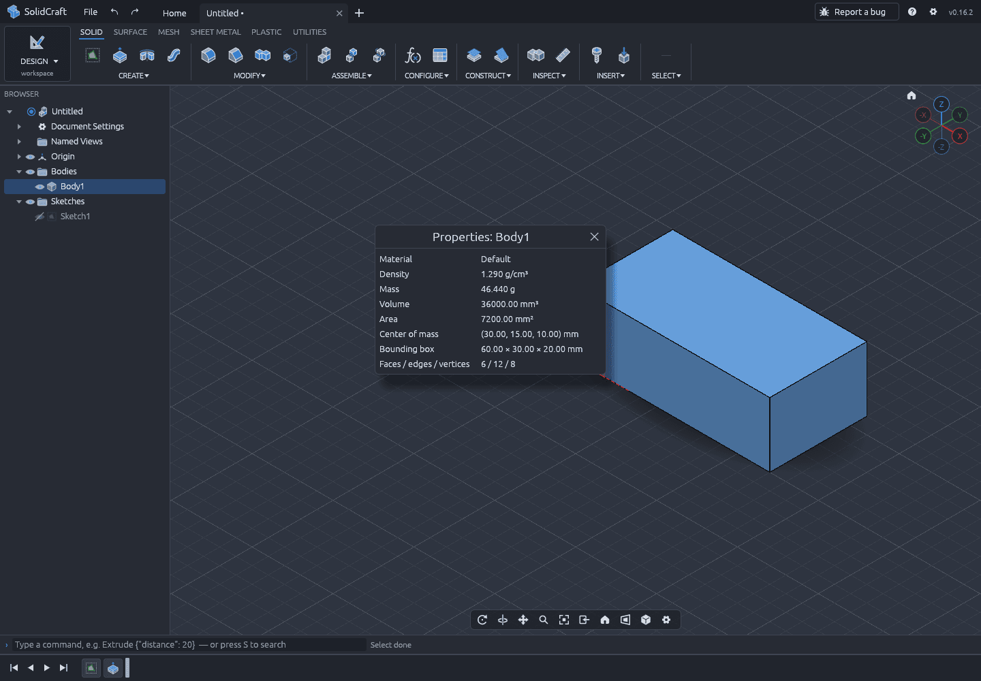Click the Fillet tool icon
Image resolution: width=981 pixels, height=681 pixels.
(x=208, y=56)
